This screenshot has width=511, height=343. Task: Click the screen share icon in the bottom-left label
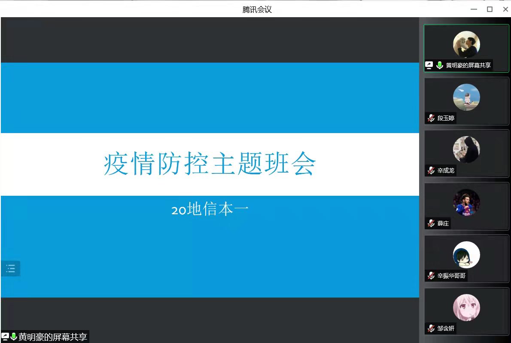point(5,337)
